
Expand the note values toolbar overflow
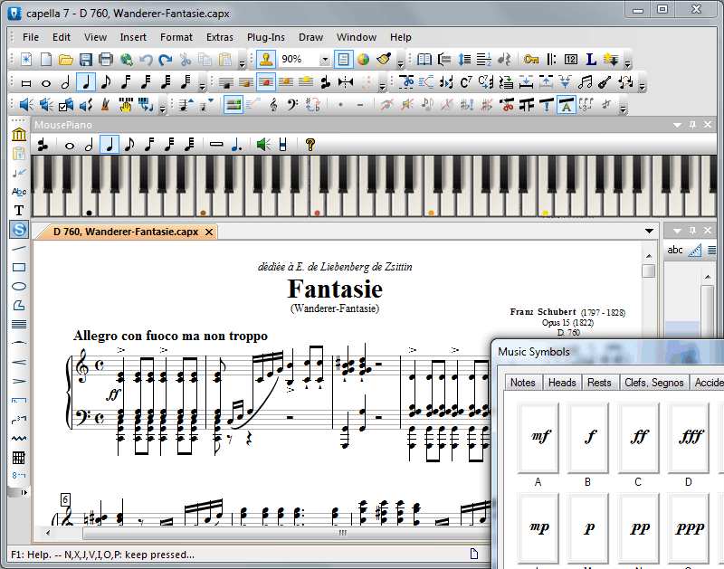click(202, 85)
